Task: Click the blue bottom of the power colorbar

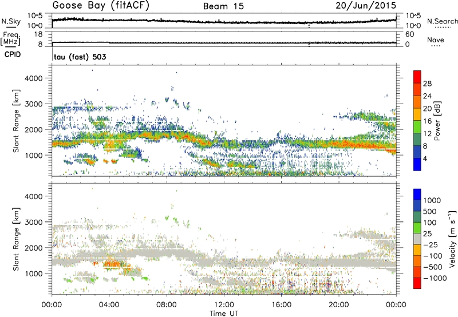Action: 417,165
